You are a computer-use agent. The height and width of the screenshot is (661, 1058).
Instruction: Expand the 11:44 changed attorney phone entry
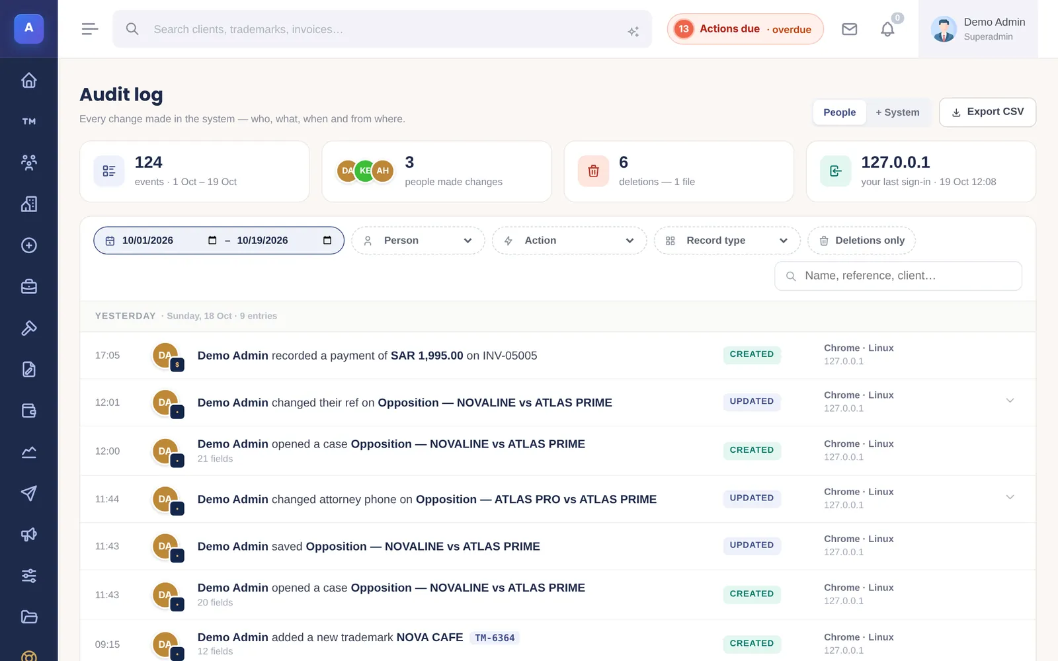click(x=1010, y=497)
